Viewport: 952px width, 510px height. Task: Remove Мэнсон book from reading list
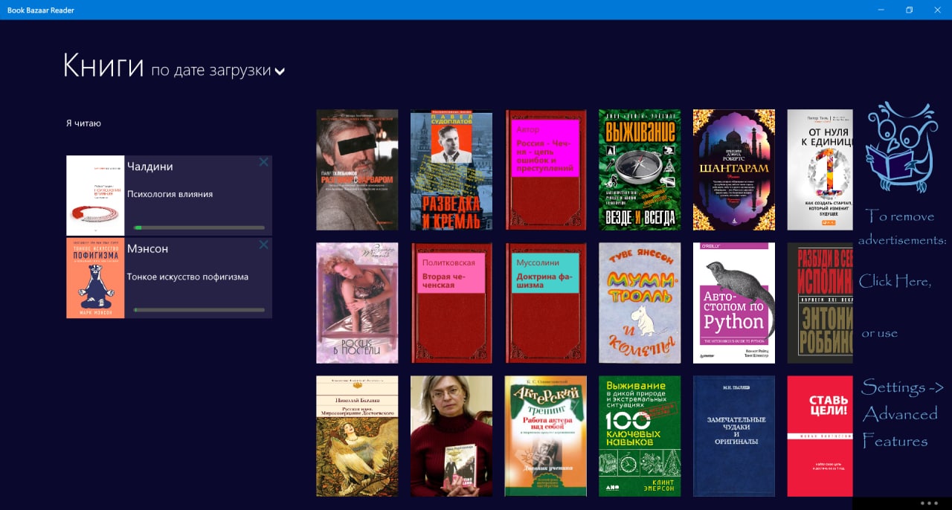263,245
